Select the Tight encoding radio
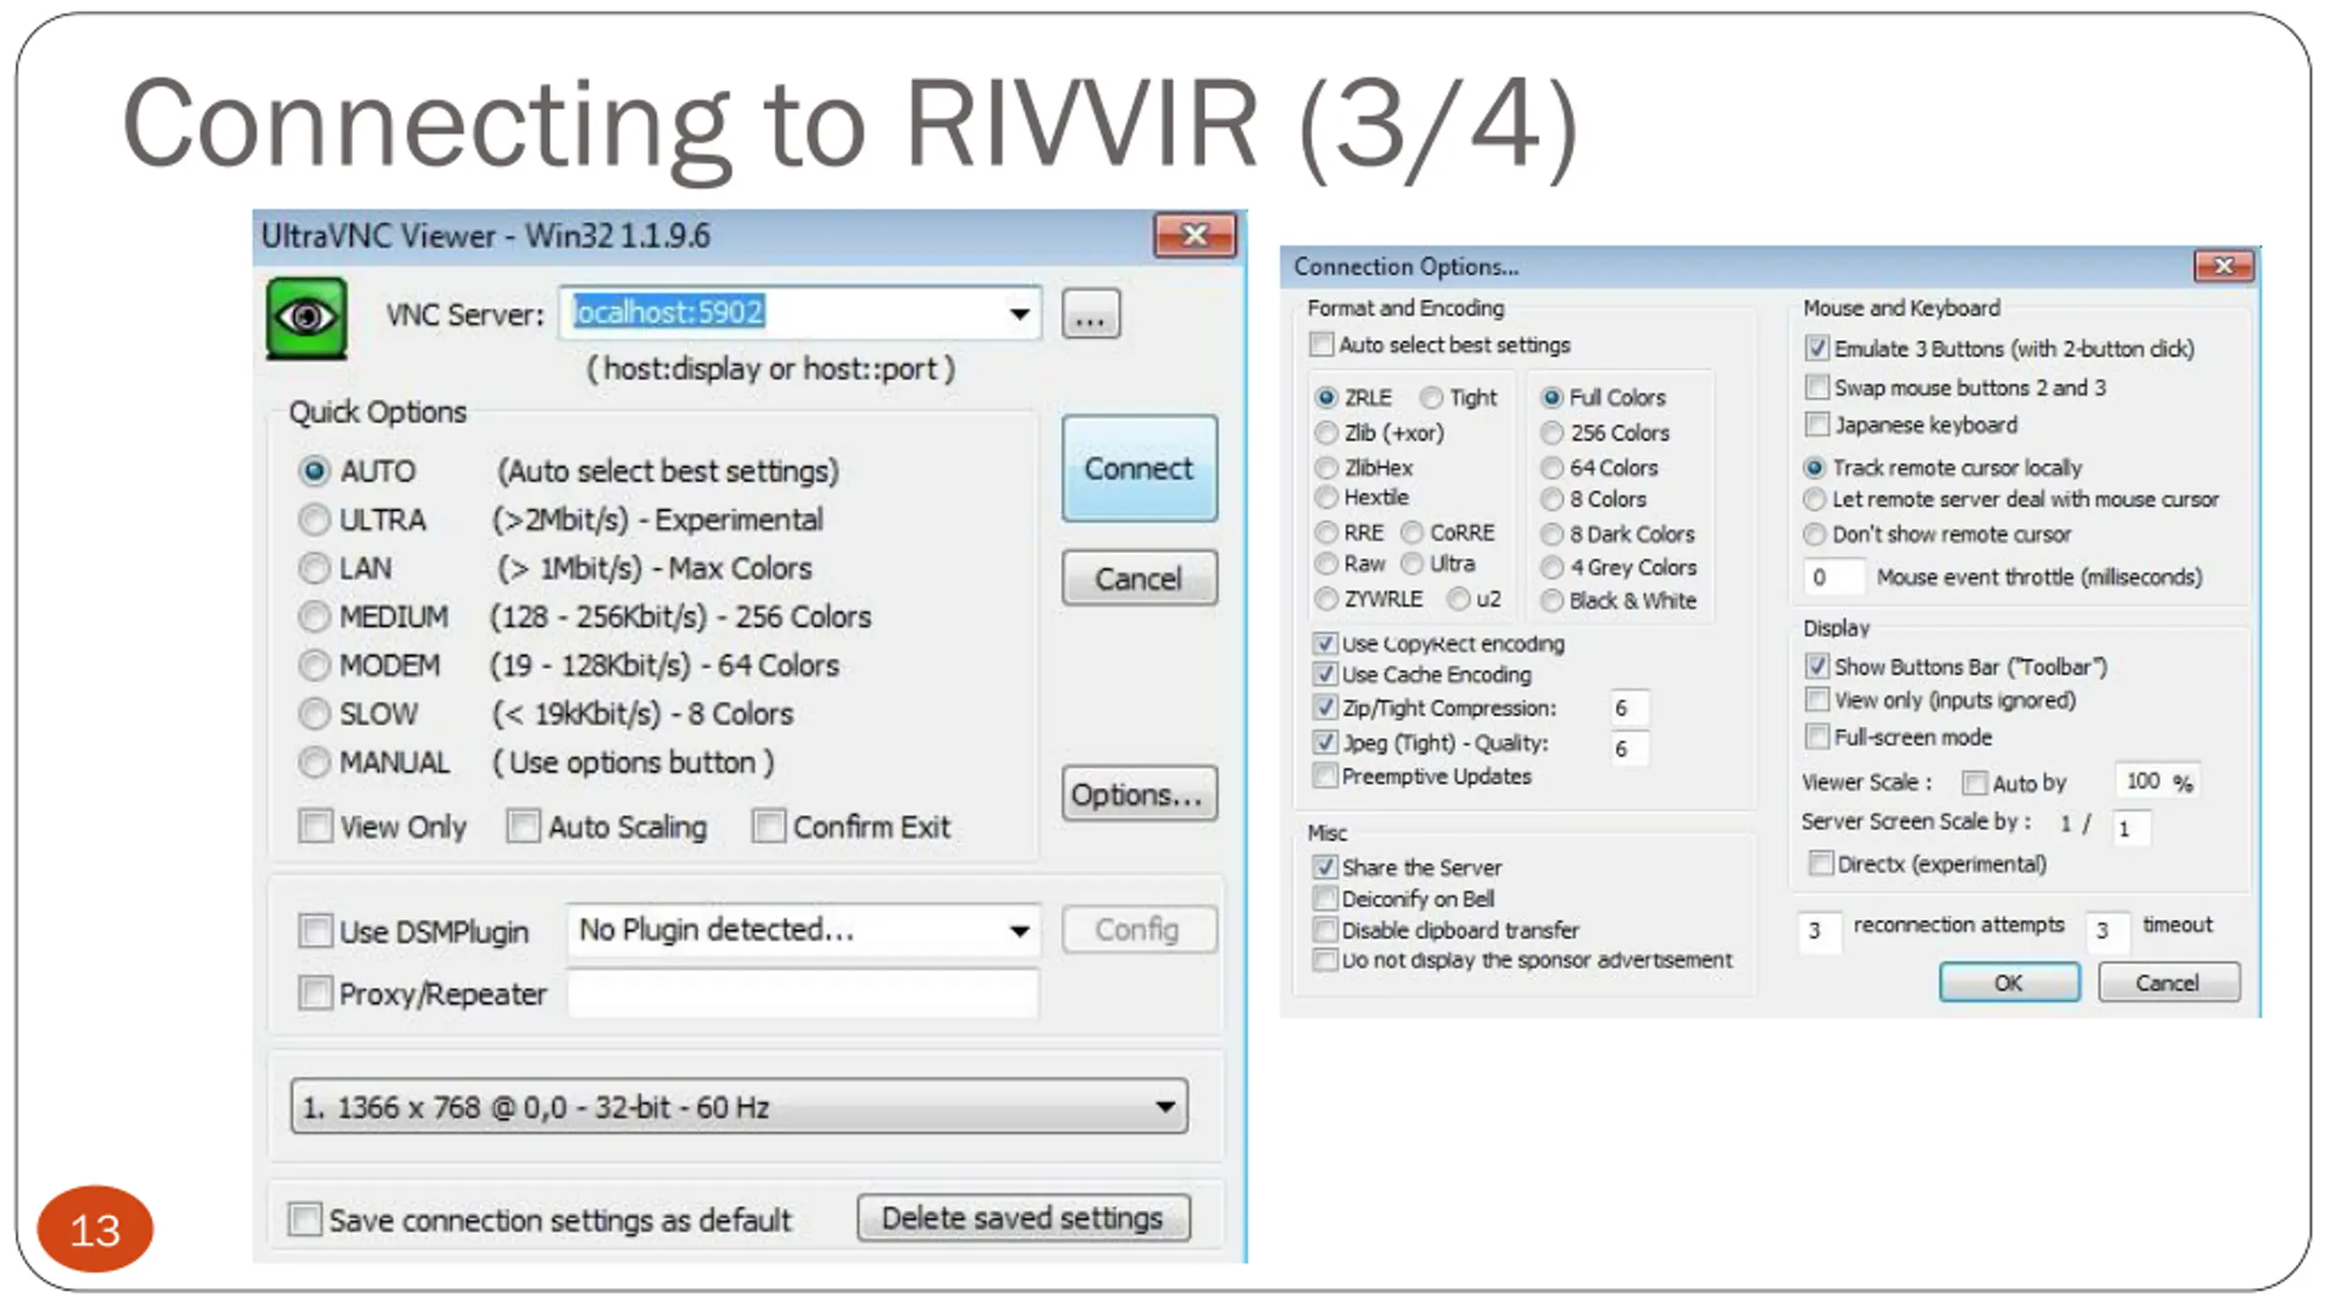2328x1309 pixels. (1431, 398)
